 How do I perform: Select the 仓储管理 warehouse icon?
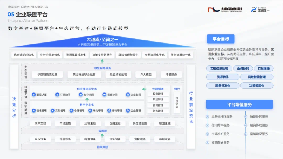[x=71, y=111]
